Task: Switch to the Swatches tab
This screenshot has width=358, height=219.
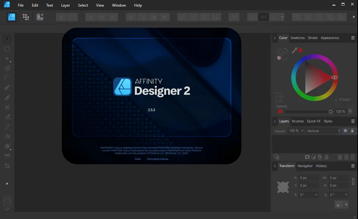Action: point(298,38)
